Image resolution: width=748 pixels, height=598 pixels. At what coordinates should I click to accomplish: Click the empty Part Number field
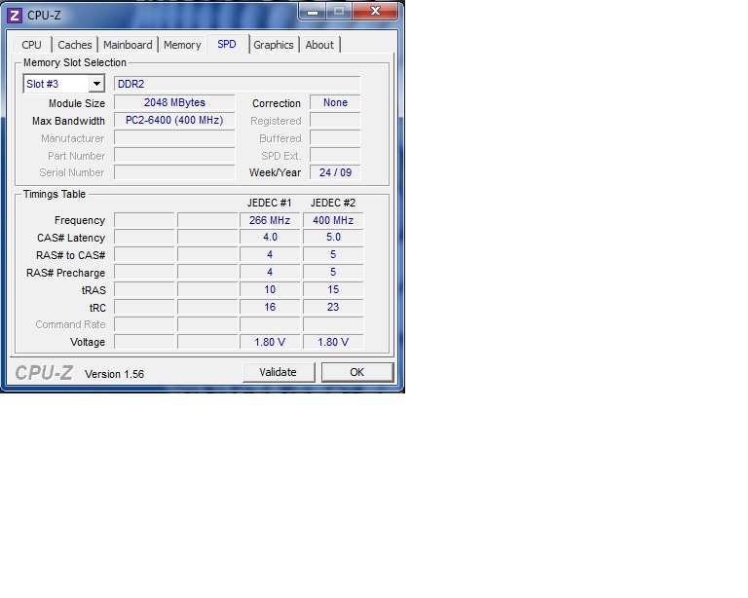point(174,156)
